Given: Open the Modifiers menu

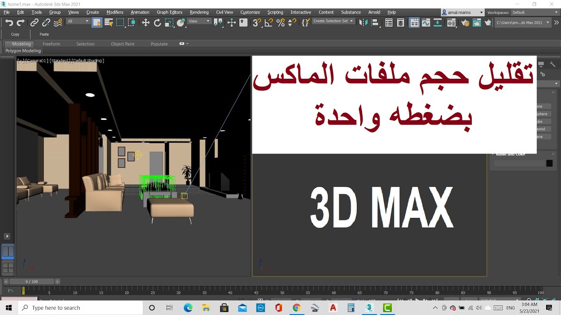Looking at the screenshot, I should [x=115, y=12].
